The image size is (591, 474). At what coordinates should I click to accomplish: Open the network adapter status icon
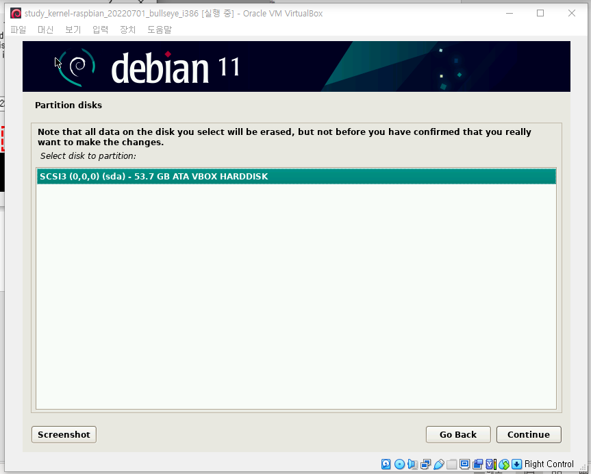[425, 464]
